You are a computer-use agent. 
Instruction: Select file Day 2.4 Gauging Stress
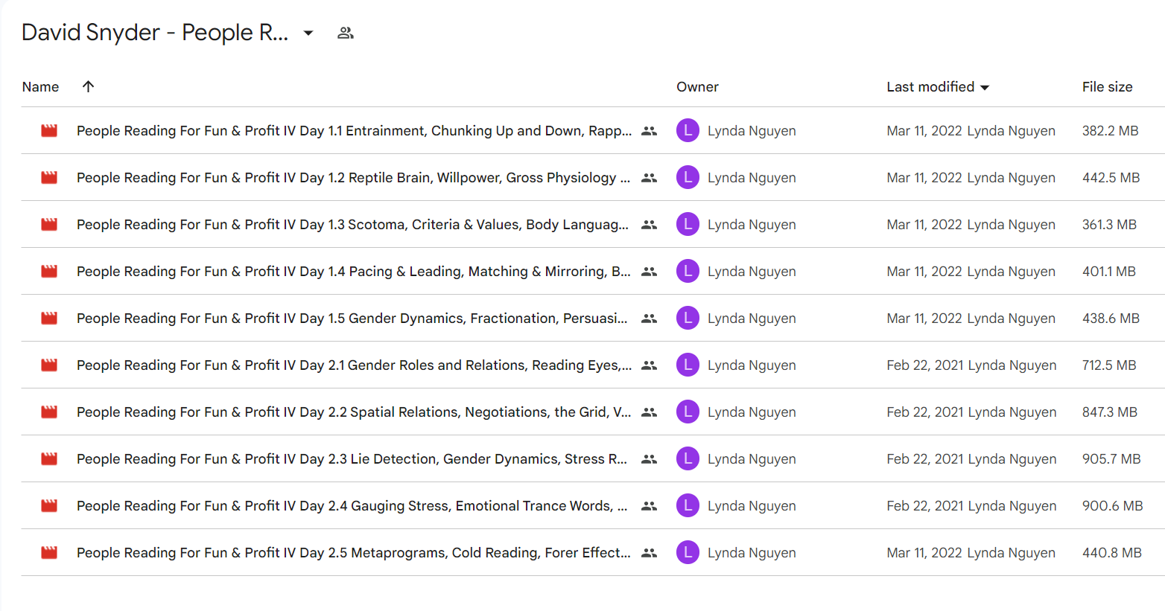click(x=354, y=506)
